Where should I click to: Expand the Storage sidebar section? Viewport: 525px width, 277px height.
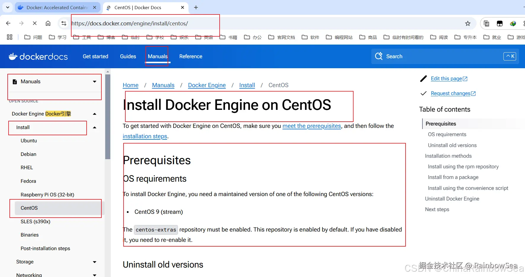pos(95,262)
